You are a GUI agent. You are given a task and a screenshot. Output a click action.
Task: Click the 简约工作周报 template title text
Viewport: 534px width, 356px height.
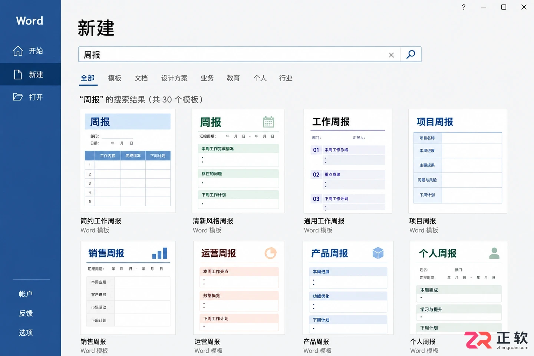[x=101, y=221]
